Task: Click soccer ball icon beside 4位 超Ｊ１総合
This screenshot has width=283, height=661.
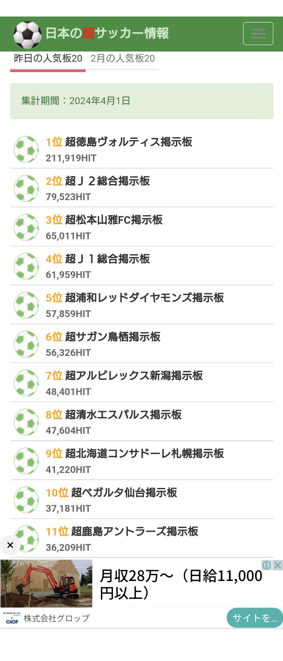Action: pyautogui.click(x=26, y=266)
